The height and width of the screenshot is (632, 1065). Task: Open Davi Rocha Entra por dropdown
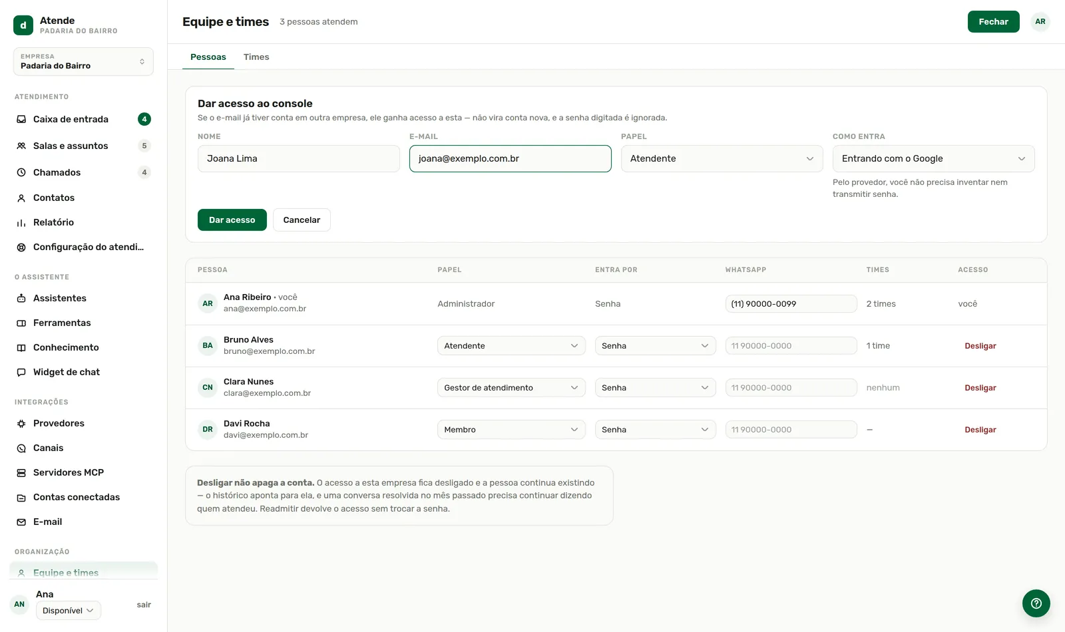tap(656, 430)
